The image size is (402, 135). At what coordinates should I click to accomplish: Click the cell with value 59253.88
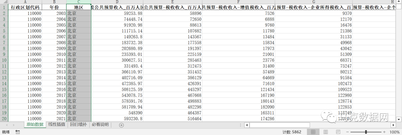pyautogui.click(x=117, y=13)
